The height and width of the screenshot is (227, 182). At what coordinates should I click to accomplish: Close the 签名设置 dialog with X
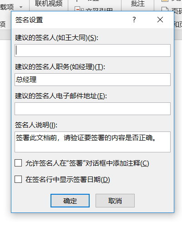coord(160,20)
